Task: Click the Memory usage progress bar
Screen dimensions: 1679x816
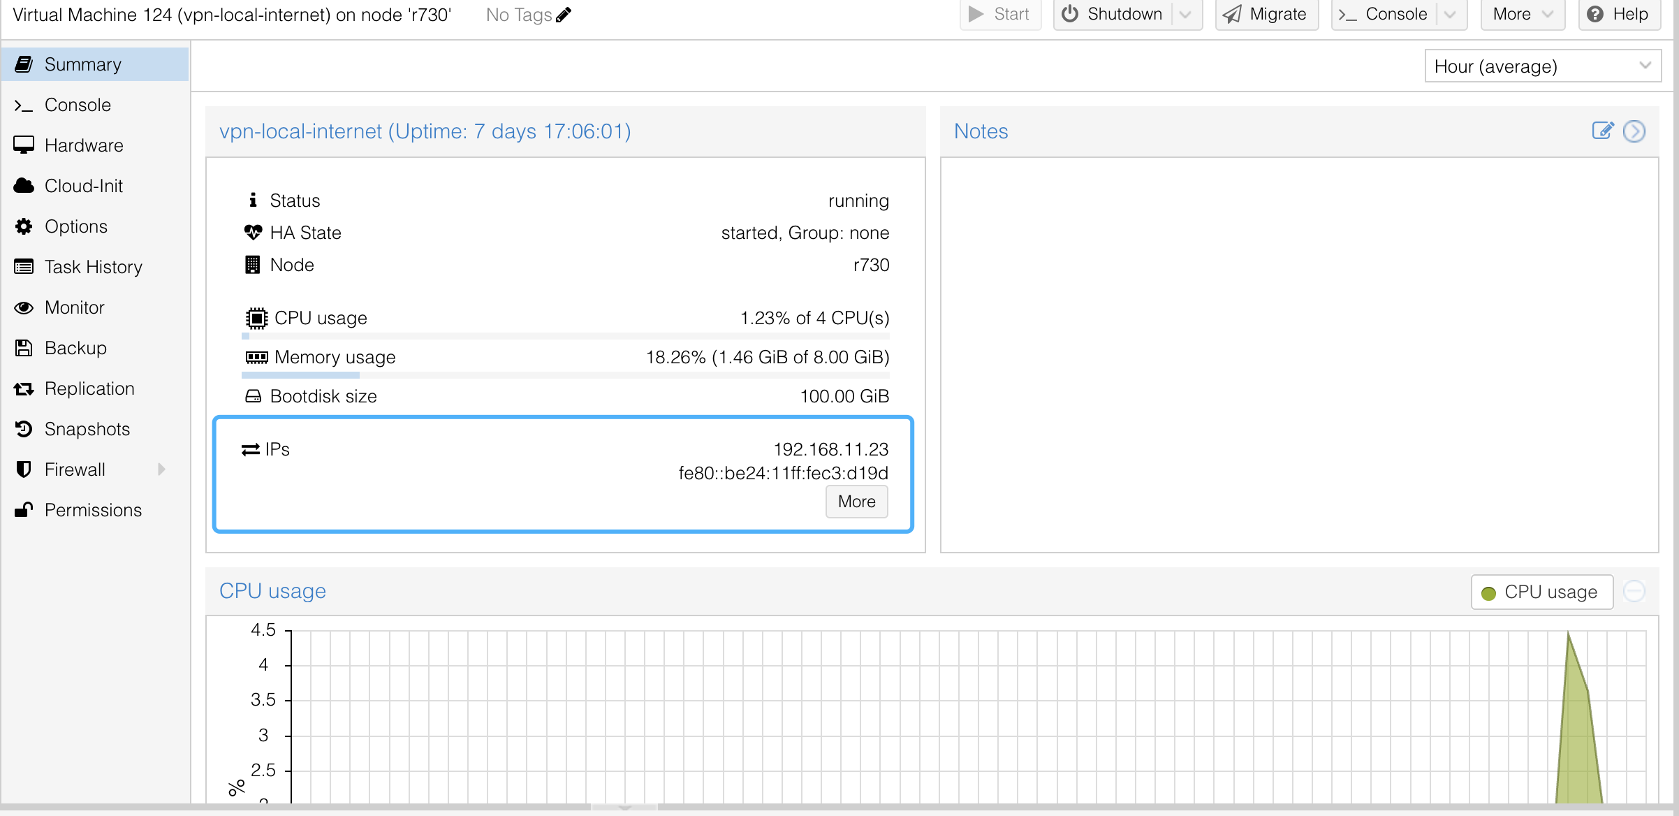Action: coord(565,375)
